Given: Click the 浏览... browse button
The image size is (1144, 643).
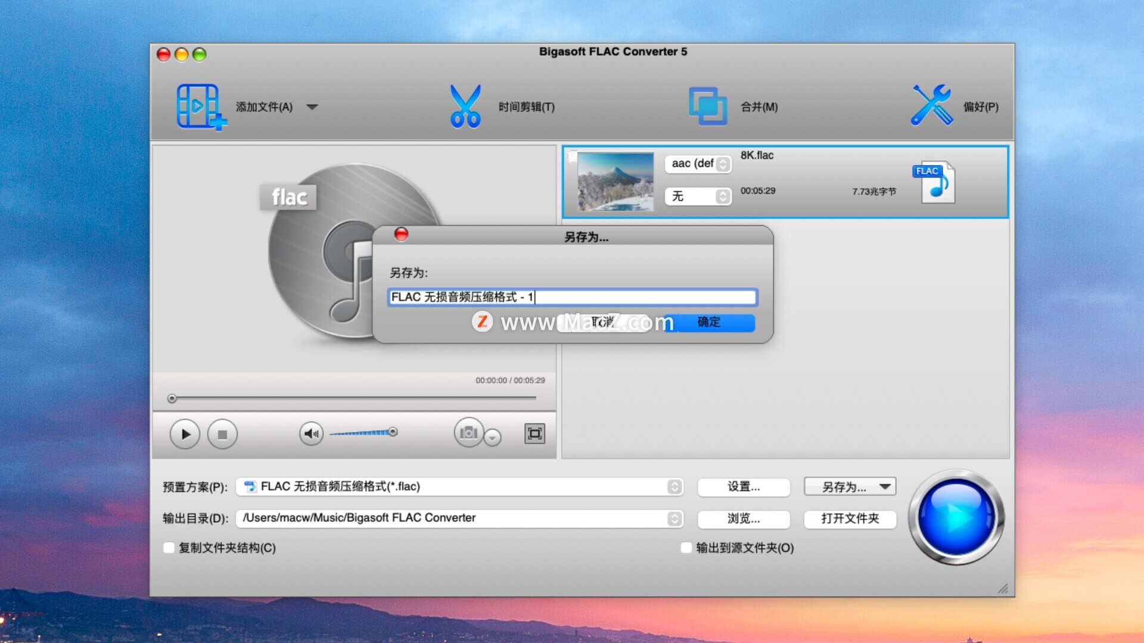Looking at the screenshot, I should tap(744, 519).
